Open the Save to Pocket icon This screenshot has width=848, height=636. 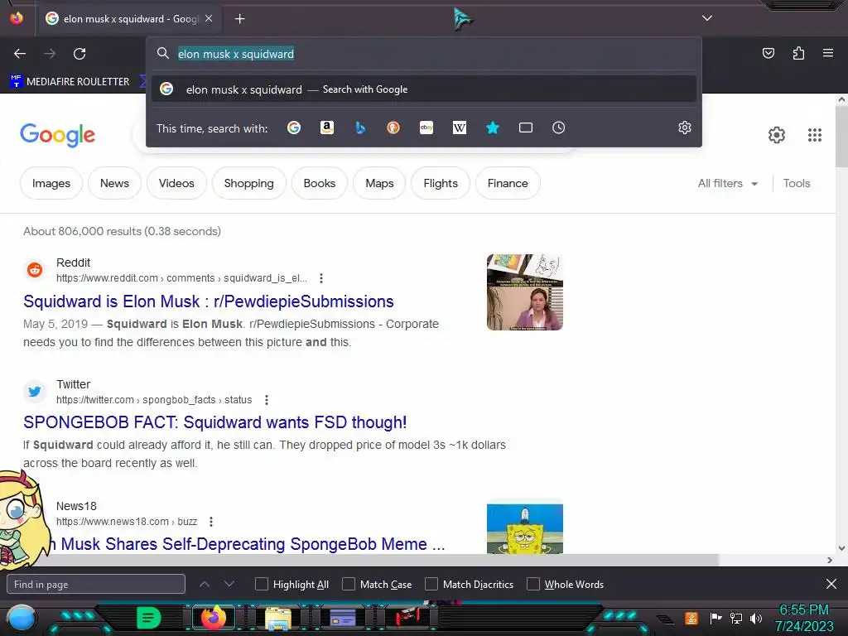click(x=768, y=53)
